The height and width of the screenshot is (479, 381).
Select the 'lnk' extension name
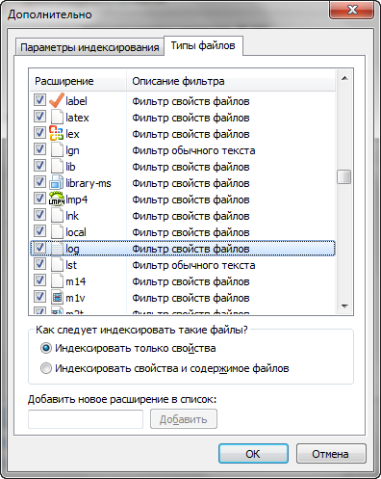pos(72,216)
